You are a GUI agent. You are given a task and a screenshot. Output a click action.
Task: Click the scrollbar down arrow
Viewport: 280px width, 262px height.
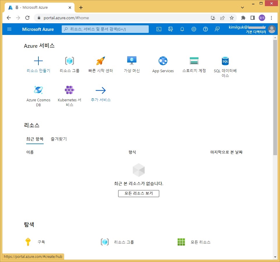pyautogui.click(x=275, y=257)
